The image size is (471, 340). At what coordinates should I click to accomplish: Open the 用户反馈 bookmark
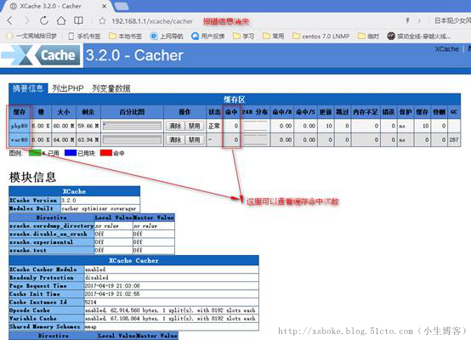coord(207,36)
